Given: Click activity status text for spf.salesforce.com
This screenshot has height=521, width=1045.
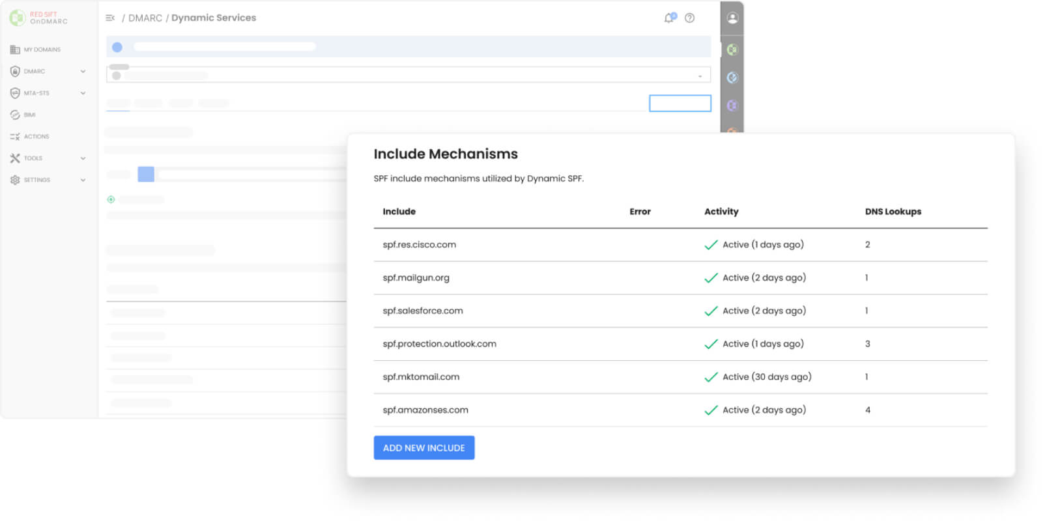Looking at the screenshot, I should [x=764, y=311].
